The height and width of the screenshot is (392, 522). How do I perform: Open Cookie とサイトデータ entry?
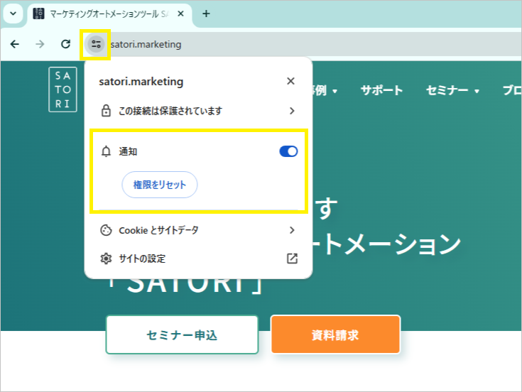pyautogui.click(x=198, y=230)
